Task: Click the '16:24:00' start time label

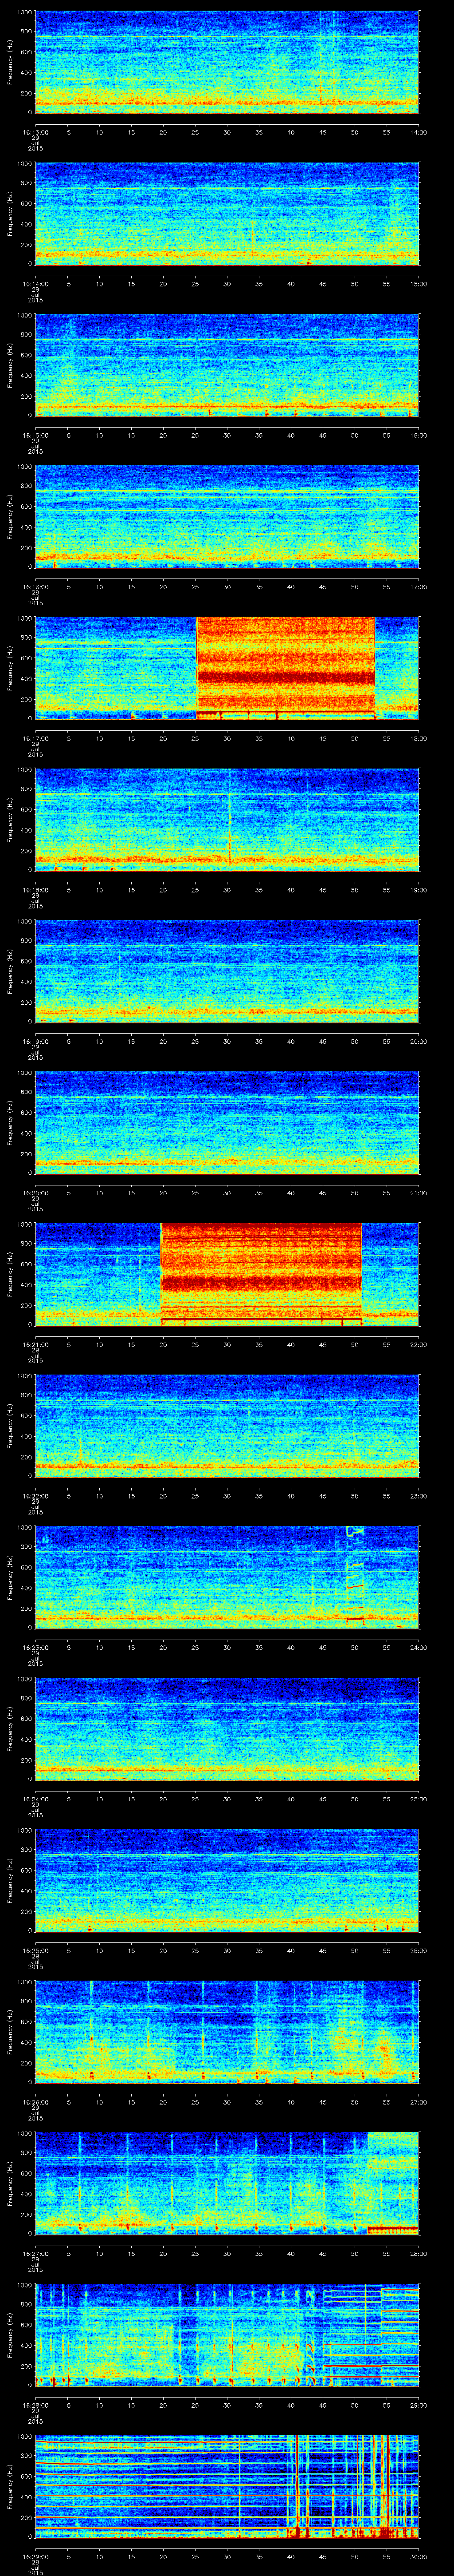Action: point(35,1798)
